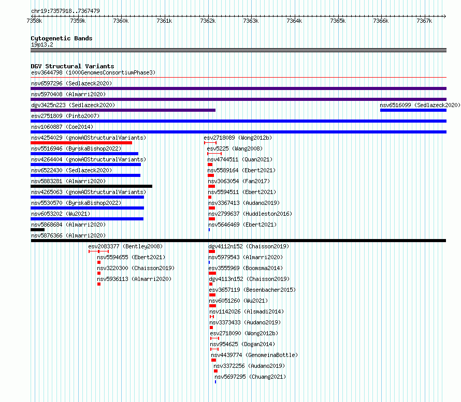Image resolution: width=461 pixels, height=402 pixels.
Task: Select esv3657119 (Besenbacher2015) label
Action: [252, 290]
